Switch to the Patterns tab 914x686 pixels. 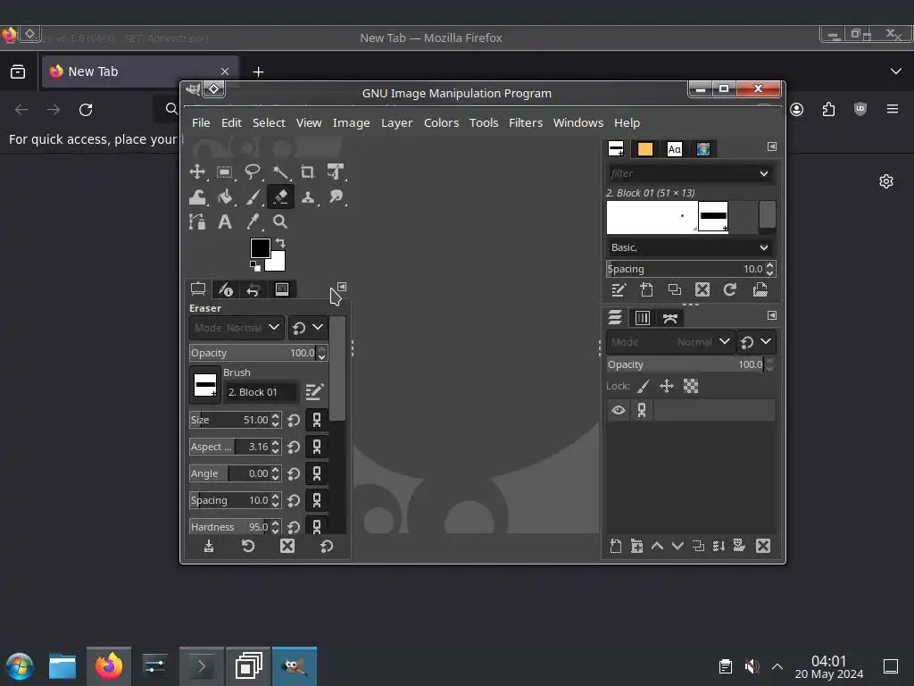pos(644,149)
